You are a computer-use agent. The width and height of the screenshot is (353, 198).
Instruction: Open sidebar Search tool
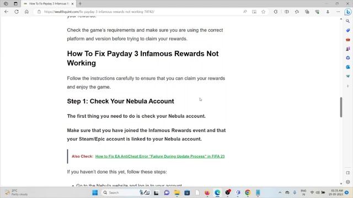[348, 21]
